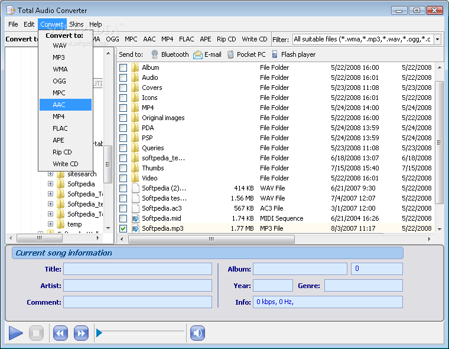Expand the Softpedia tree node
Screen dimensions: 449x349
50,184
